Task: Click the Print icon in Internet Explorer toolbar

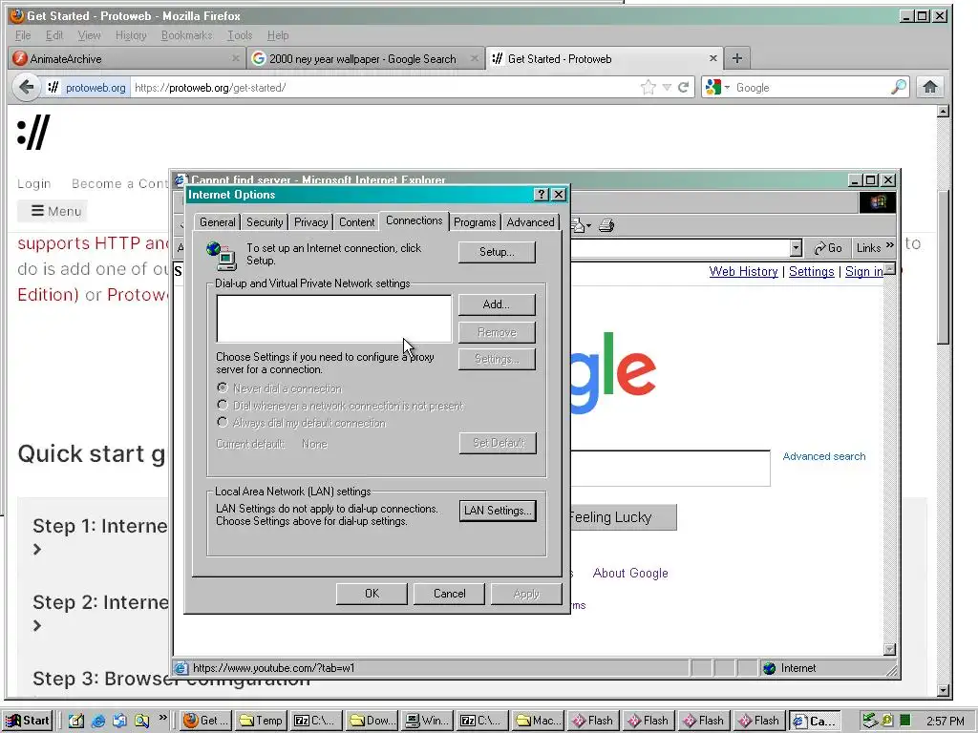Action: 606,225
